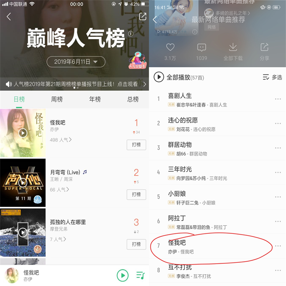Switch to the 周榜 tab
Image resolution: width=286 pixels, height=286 pixels.
pyautogui.click(x=57, y=99)
